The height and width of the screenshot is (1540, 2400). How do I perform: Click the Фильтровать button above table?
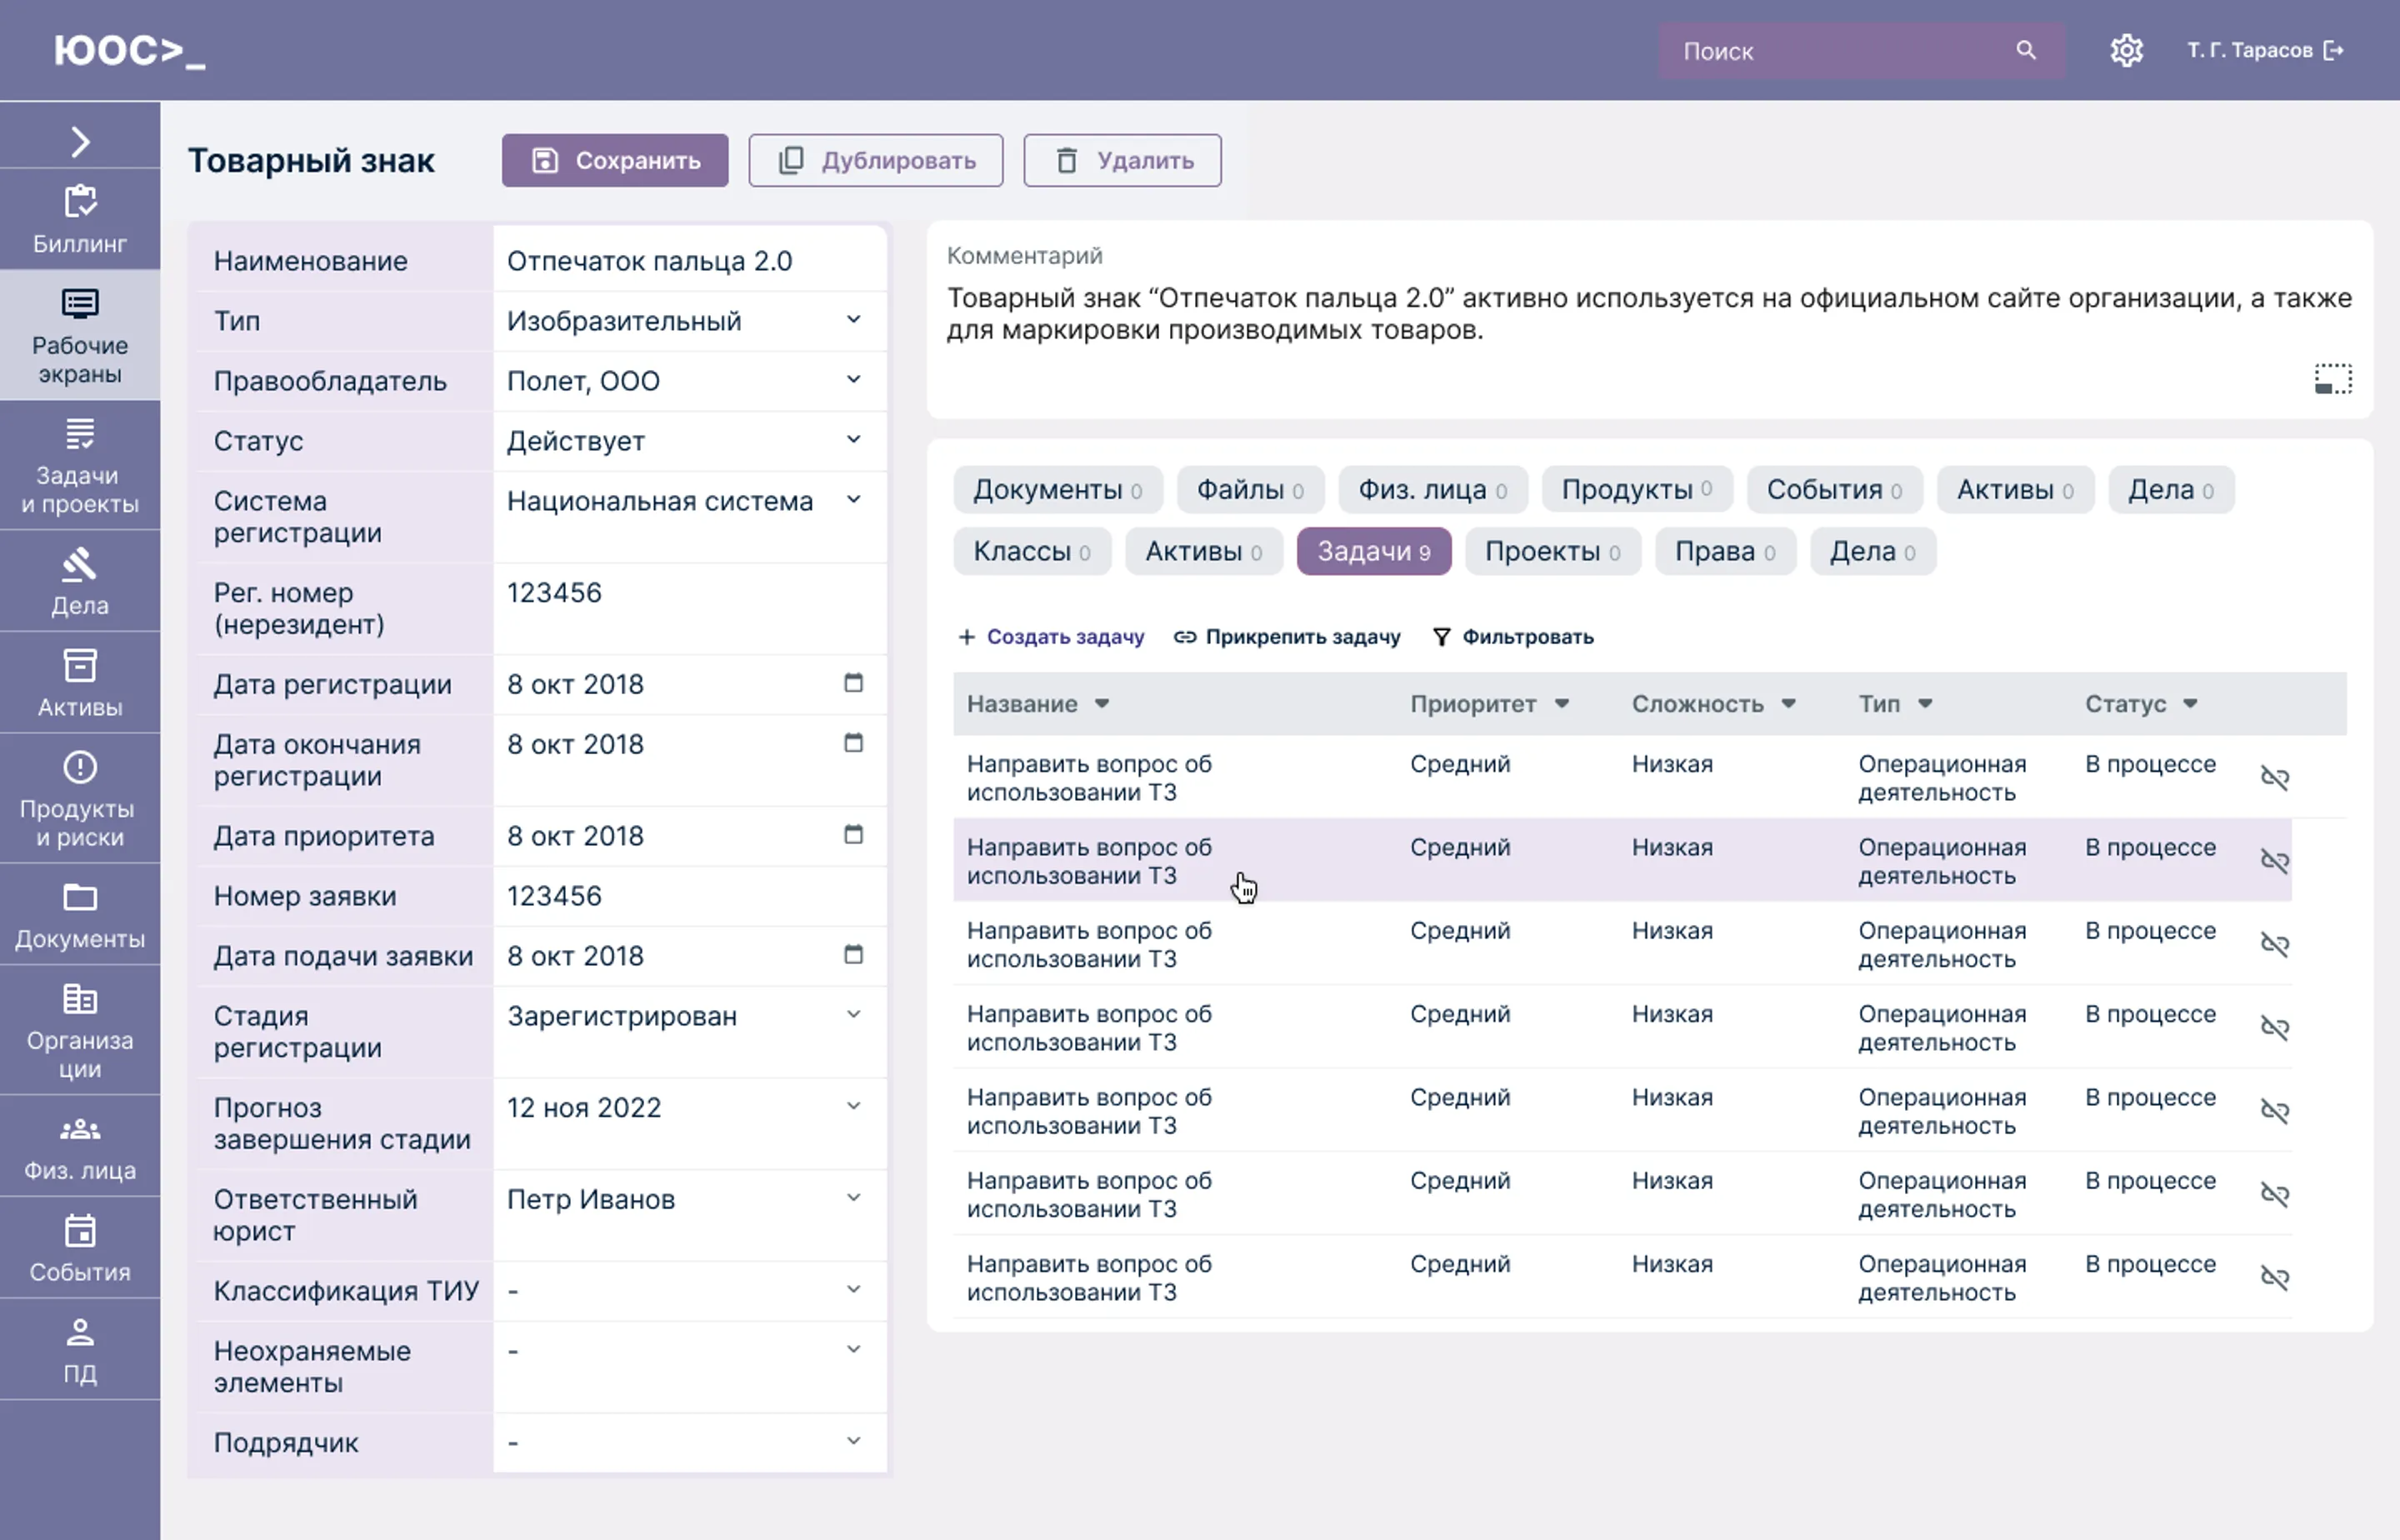tap(1513, 637)
